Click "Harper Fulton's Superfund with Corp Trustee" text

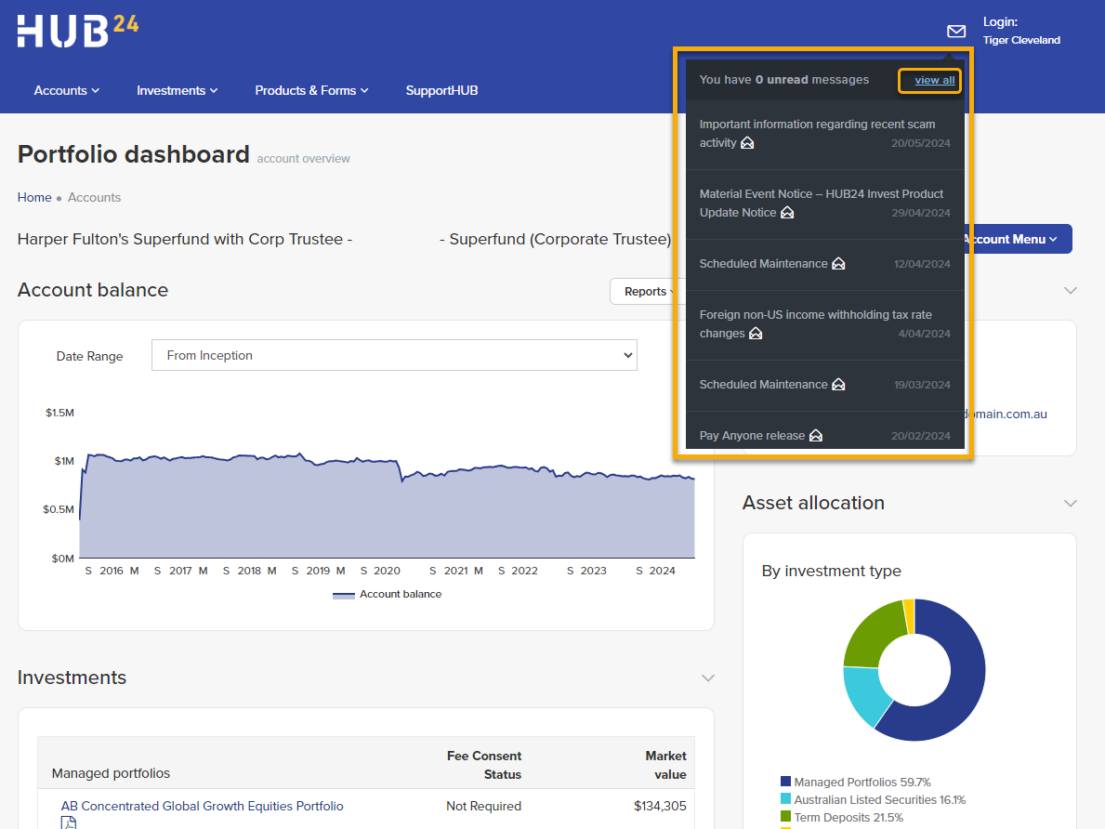click(179, 239)
